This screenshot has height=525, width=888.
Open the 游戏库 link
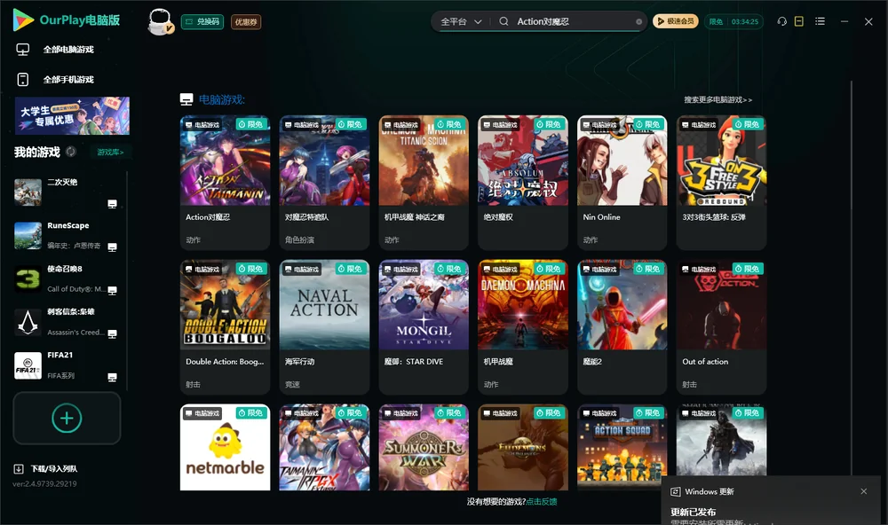pyautogui.click(x=110, y=152)
